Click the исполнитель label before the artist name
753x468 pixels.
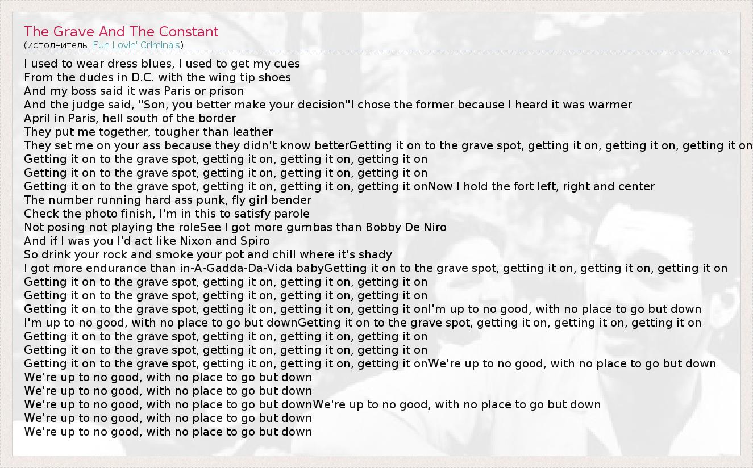pyautogui.click(x=57, y=45)
